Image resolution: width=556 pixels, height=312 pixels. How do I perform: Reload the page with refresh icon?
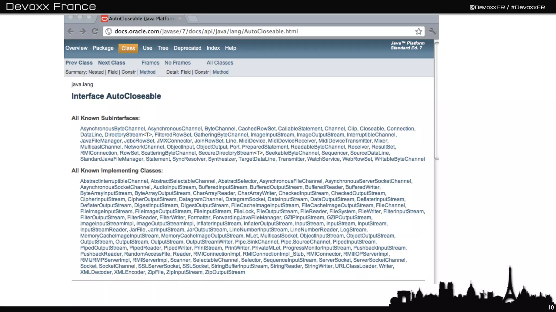coord(95,31)
